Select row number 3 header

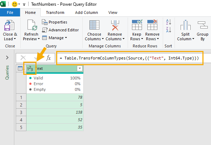tap(21, 112)
